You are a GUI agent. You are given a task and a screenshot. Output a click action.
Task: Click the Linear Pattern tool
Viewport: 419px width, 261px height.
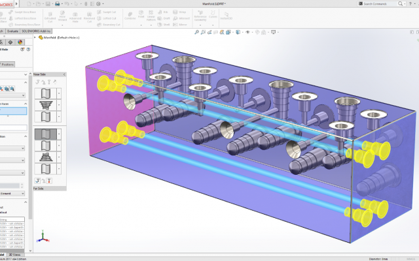(x=151, y=16)
